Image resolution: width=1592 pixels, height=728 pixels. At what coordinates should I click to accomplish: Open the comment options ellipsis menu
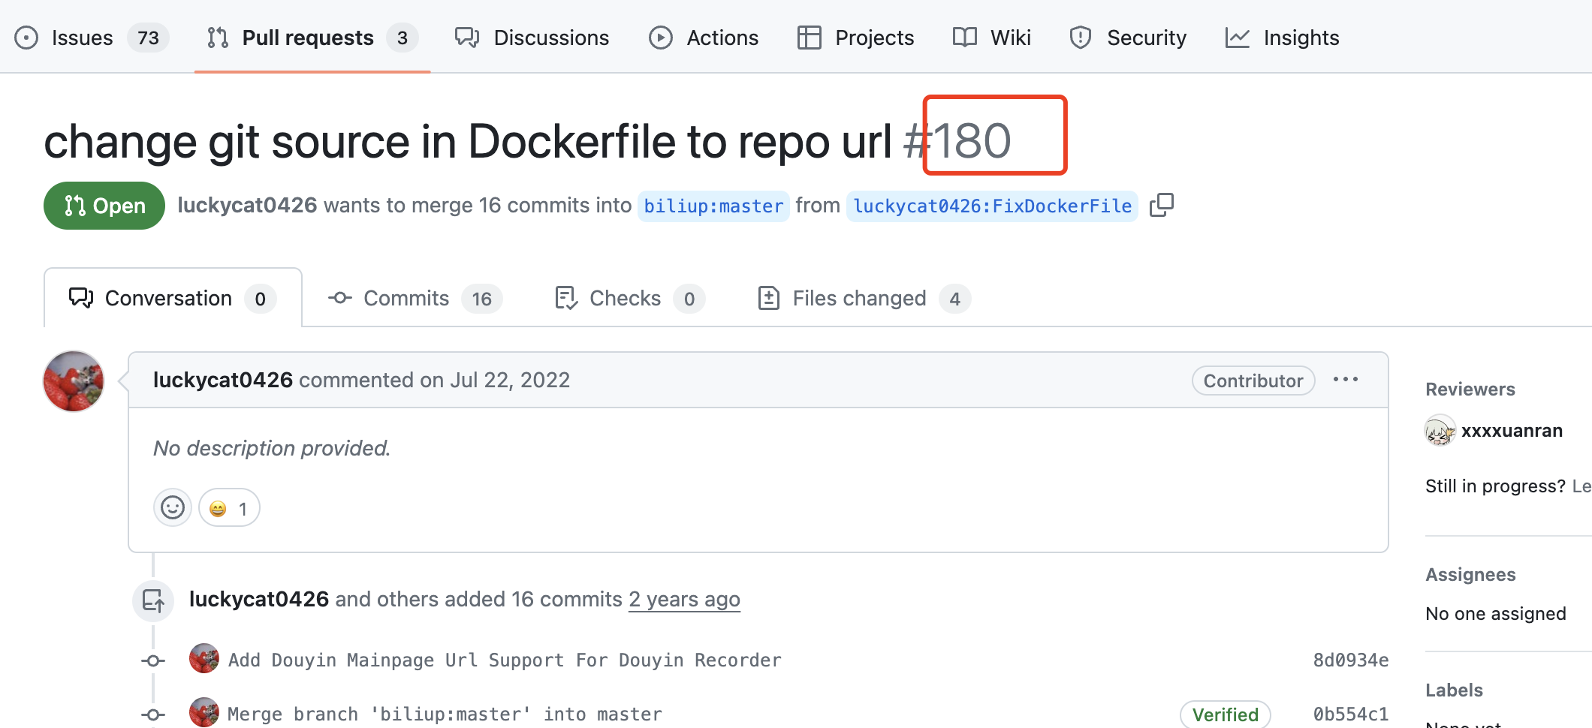(x=1345, y=380)
